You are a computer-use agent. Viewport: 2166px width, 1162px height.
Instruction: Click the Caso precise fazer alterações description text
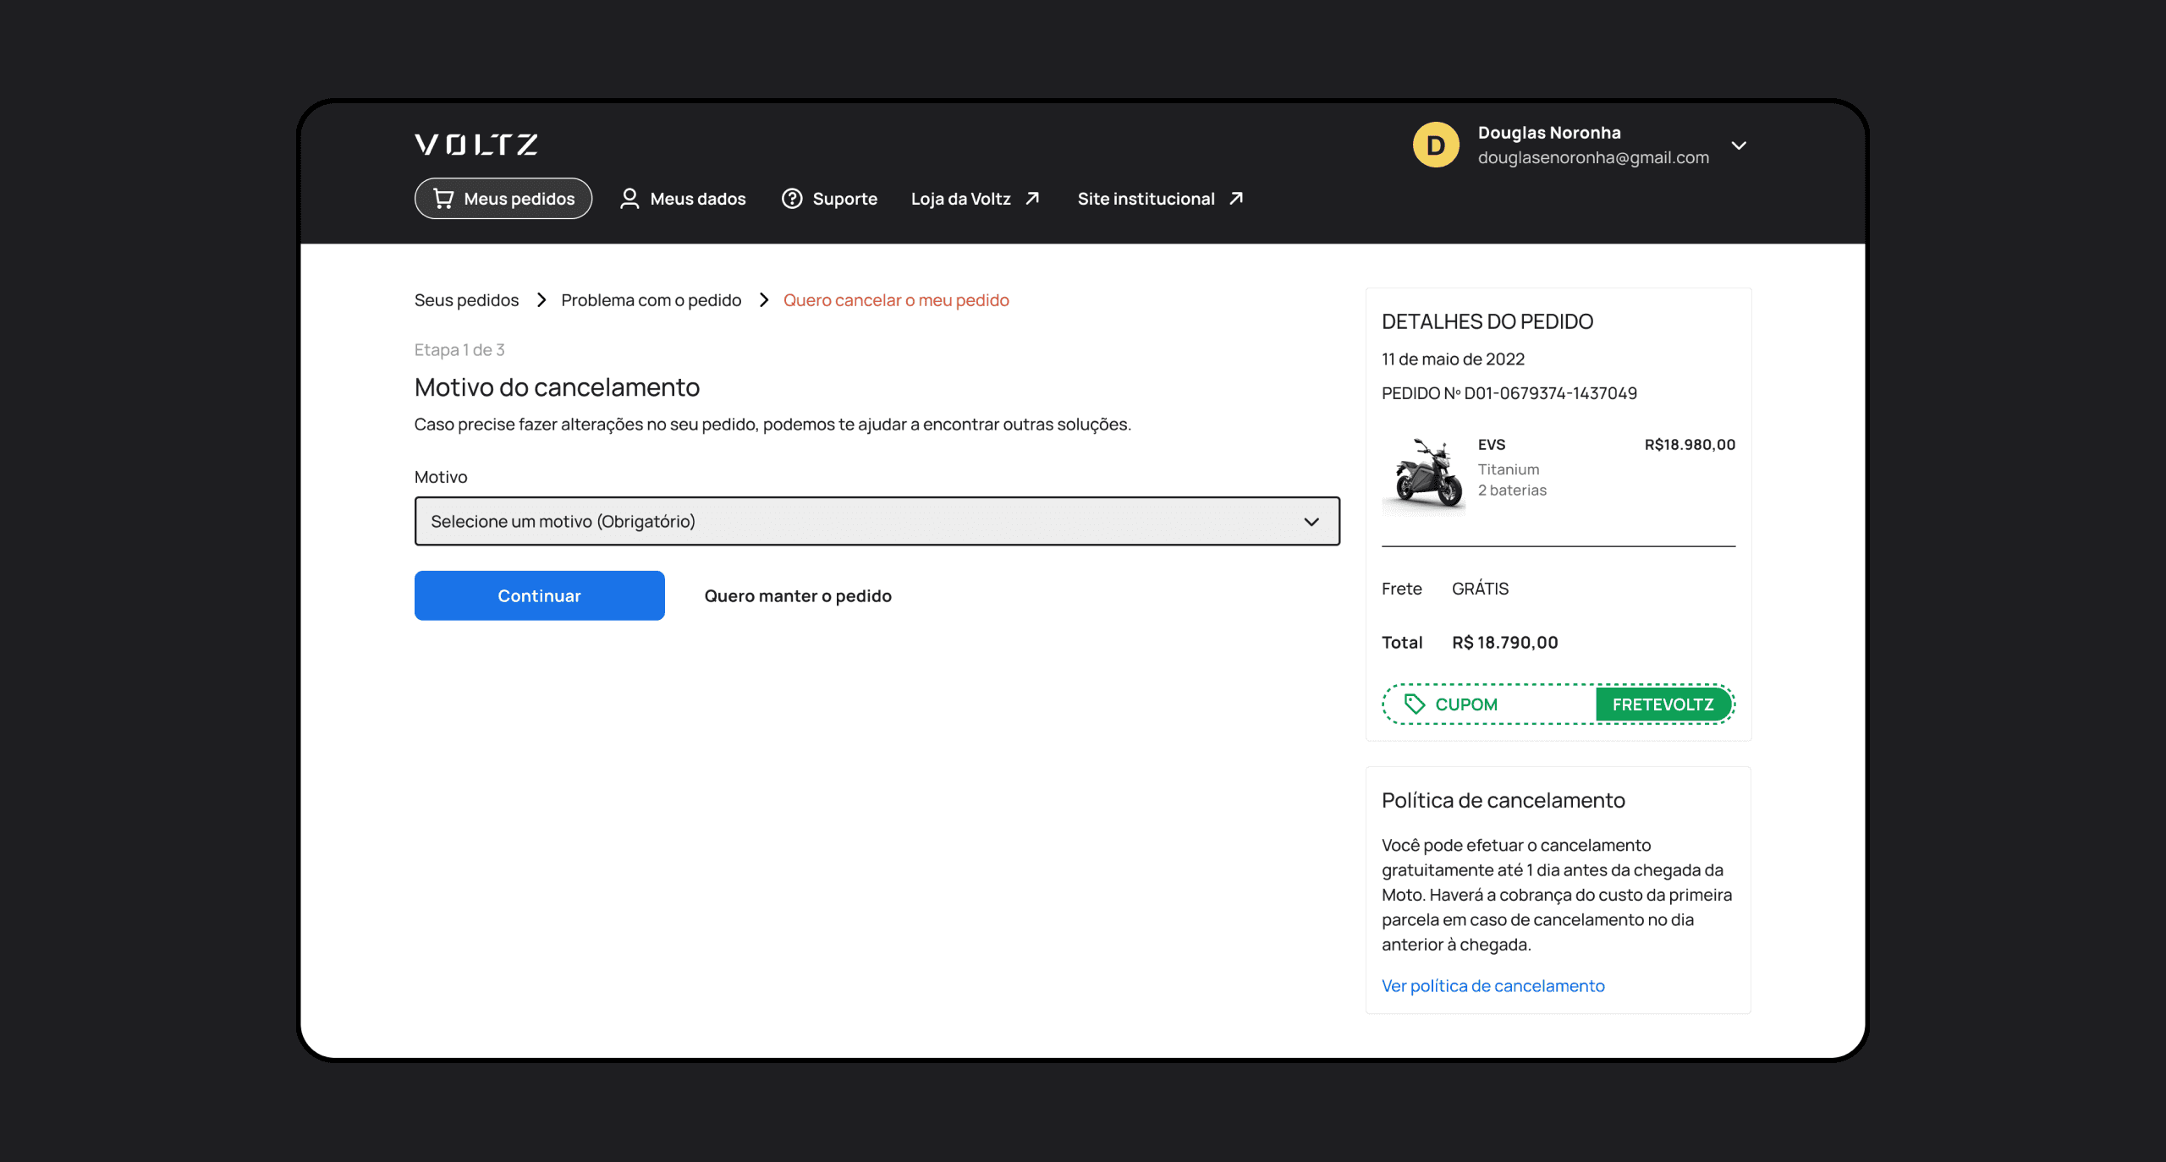click(x=772, y=425)
